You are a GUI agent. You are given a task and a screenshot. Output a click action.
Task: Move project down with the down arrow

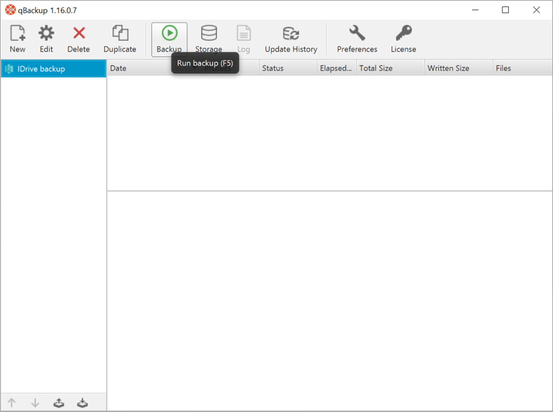coord(35,402)
